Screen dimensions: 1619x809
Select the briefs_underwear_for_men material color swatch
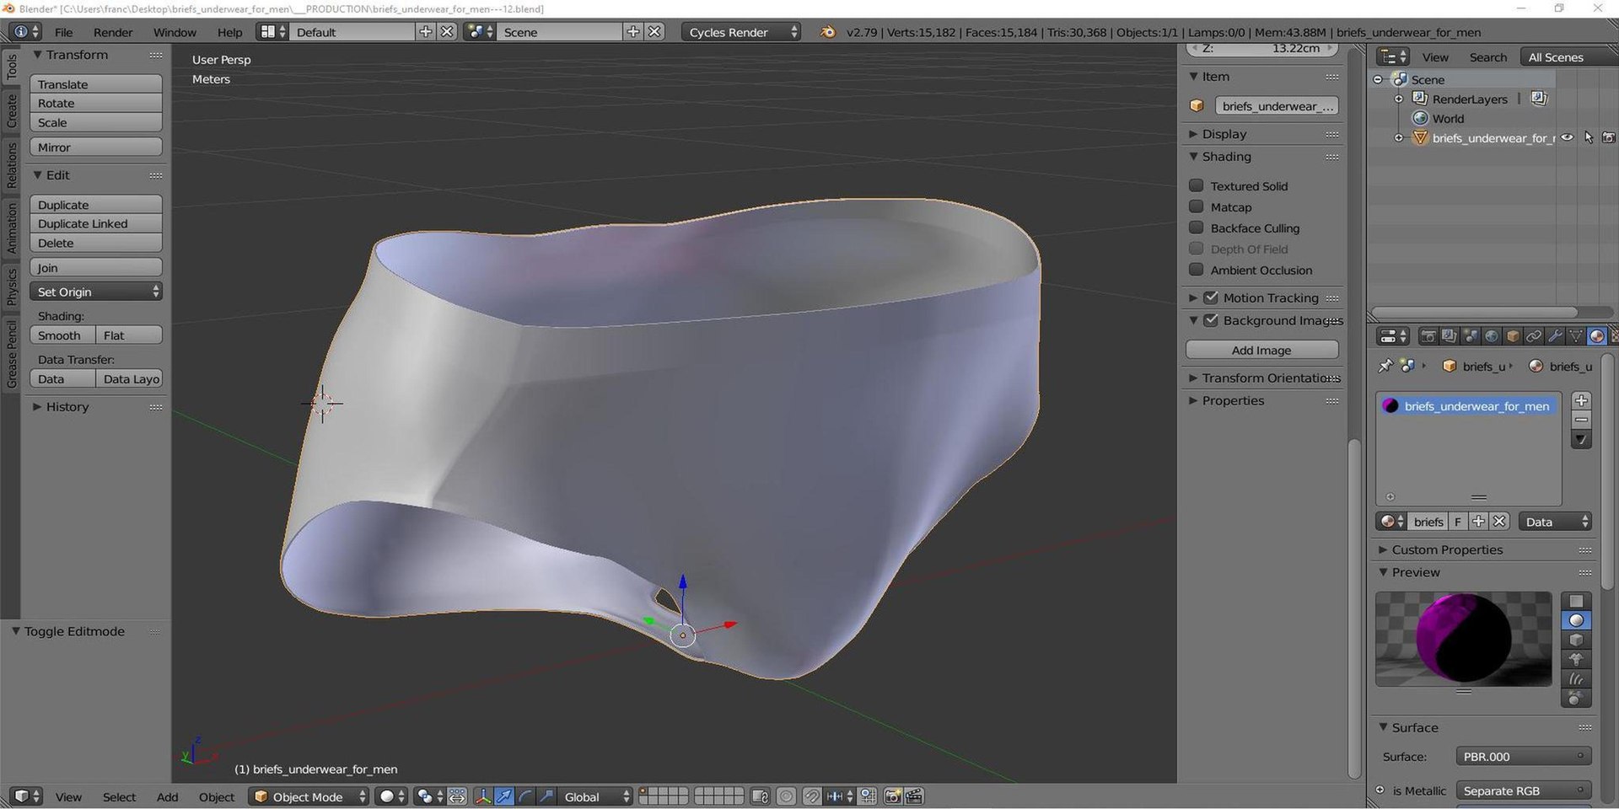(1390, 405)
